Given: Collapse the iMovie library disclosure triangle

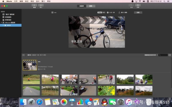Looking at the screenshot, I should (1, 23).
